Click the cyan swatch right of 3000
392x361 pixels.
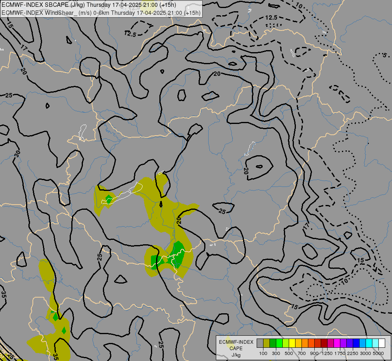click(x=369, y=343)
